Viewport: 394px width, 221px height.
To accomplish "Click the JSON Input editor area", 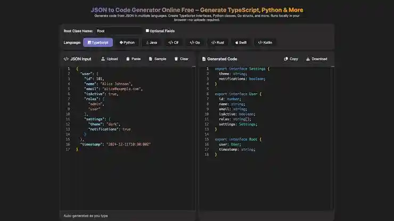I will (128, 138).
